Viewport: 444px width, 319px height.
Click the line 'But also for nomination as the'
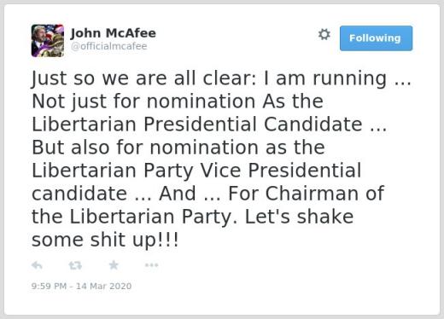178,148
